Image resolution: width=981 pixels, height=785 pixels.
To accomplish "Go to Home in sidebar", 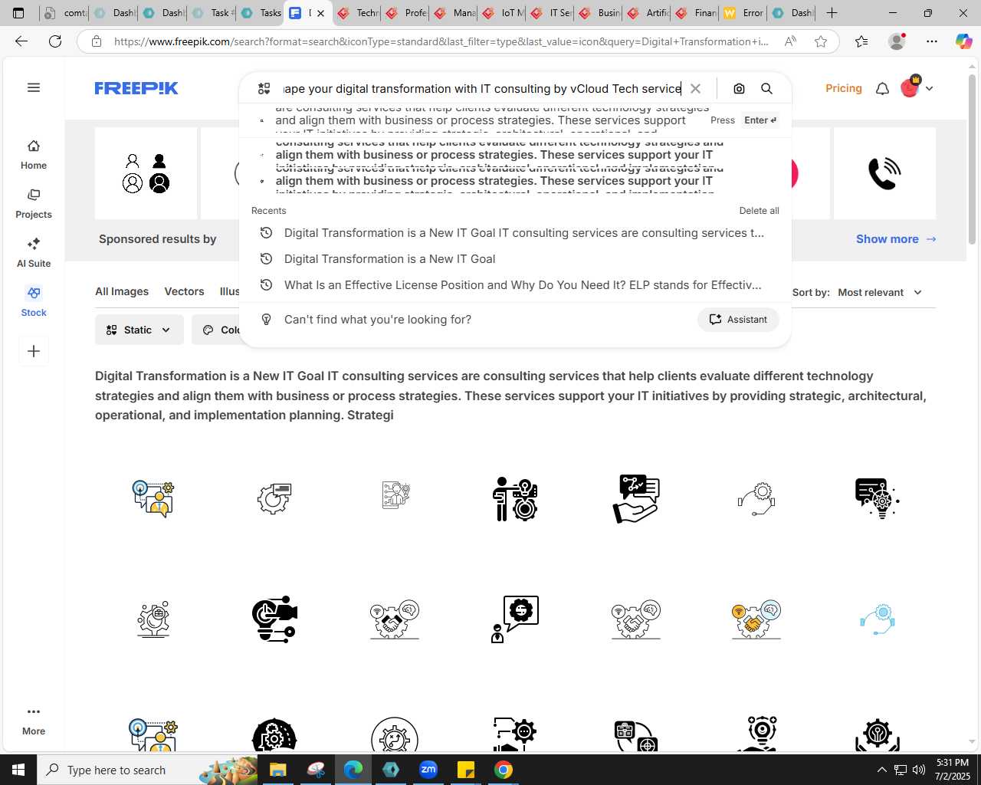I will (34, 154).
